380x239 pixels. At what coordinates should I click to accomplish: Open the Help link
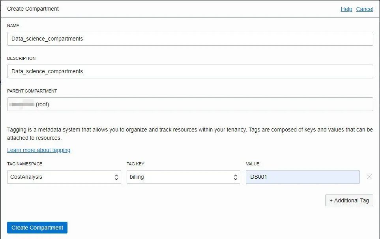coord(346,9)
